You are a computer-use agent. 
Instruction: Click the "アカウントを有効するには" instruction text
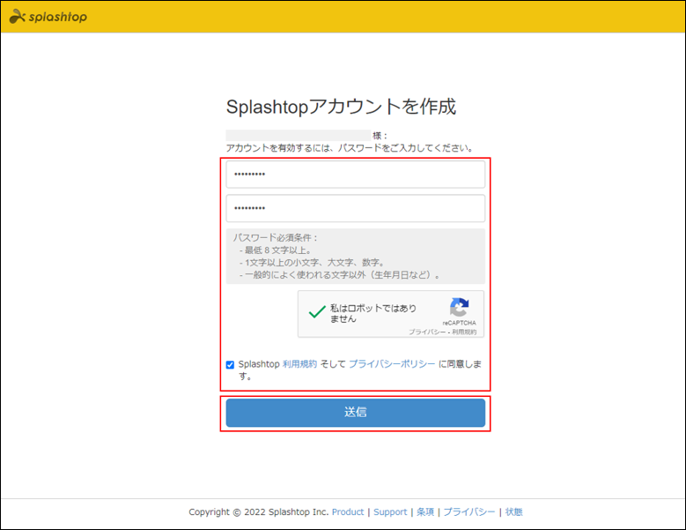pyautogui.click(x=350, y=148)
